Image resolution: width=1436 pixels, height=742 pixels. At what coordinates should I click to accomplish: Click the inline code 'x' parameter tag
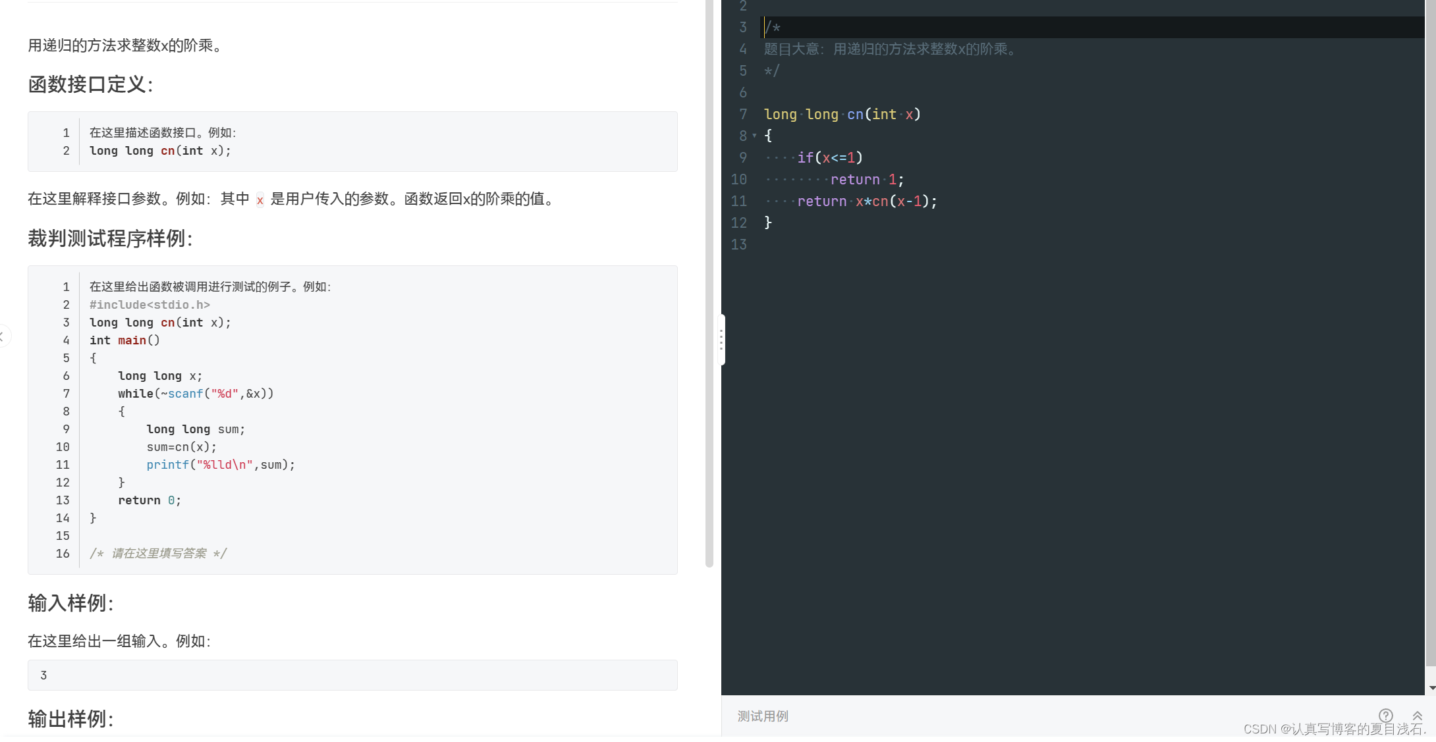pos(260,199)
